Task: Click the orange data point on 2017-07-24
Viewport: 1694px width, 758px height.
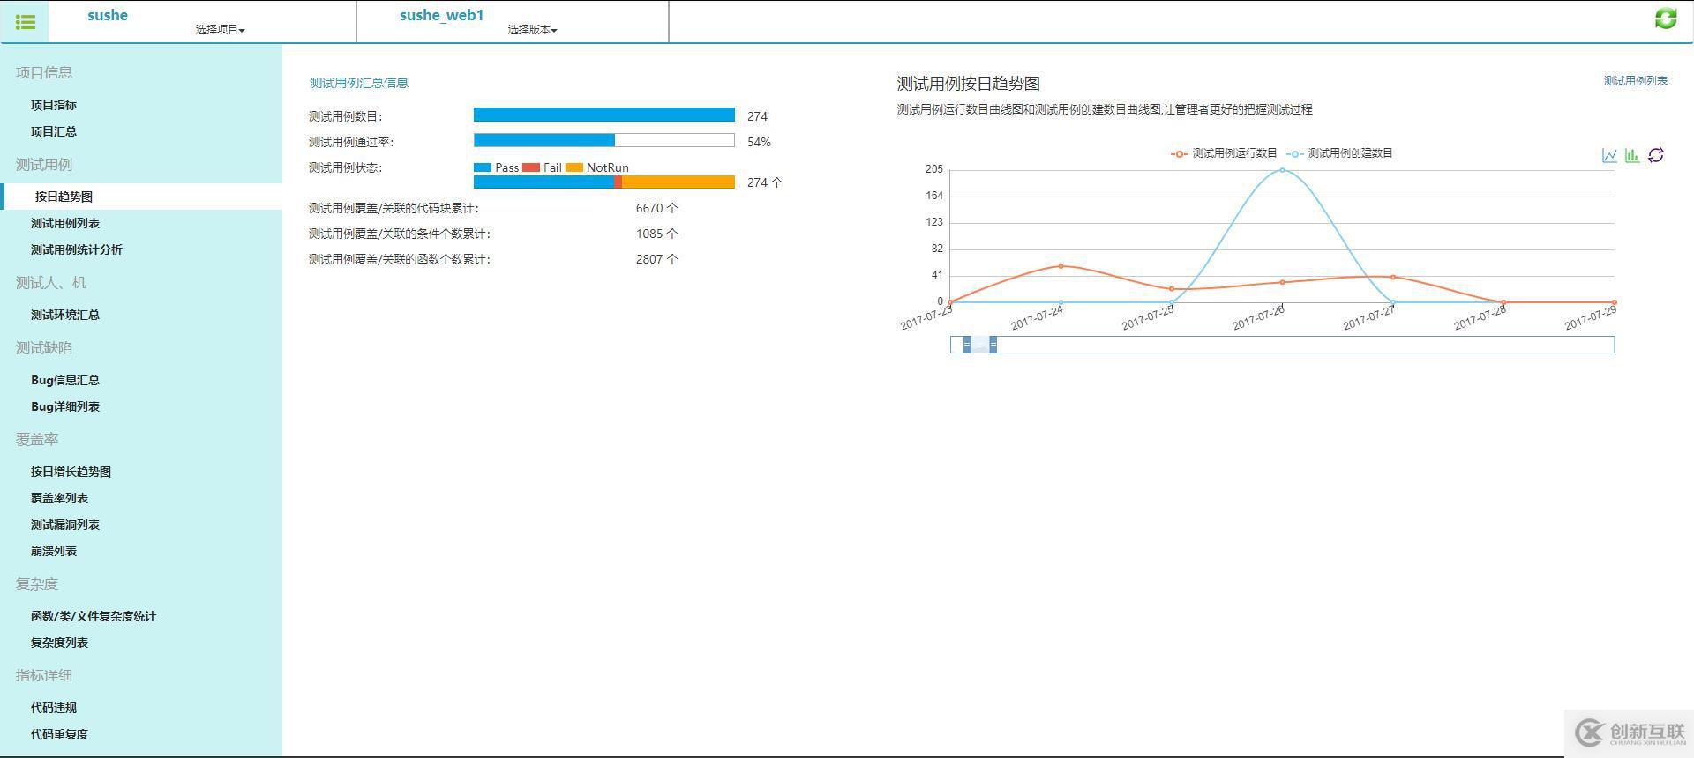Action: [x=1061, y=265]
